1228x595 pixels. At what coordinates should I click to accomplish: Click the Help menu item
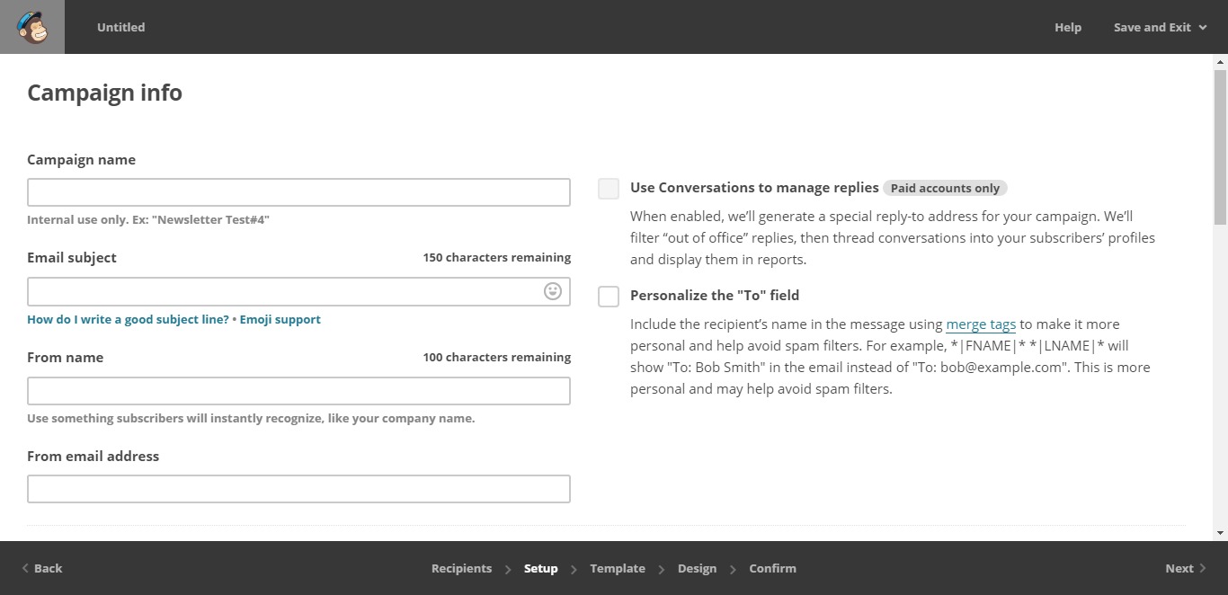[1067, 27]
